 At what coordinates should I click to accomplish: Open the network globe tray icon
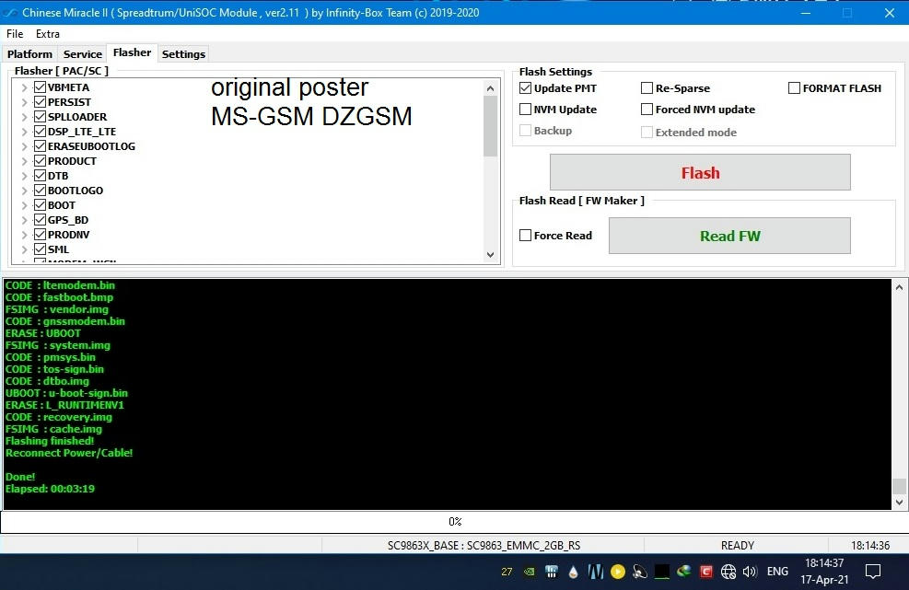(x=728, y=572)
